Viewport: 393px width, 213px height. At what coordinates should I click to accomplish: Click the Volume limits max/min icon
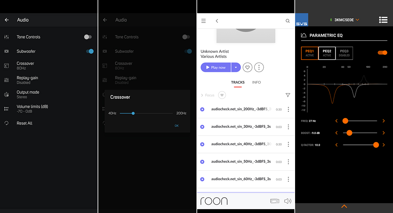7,109
